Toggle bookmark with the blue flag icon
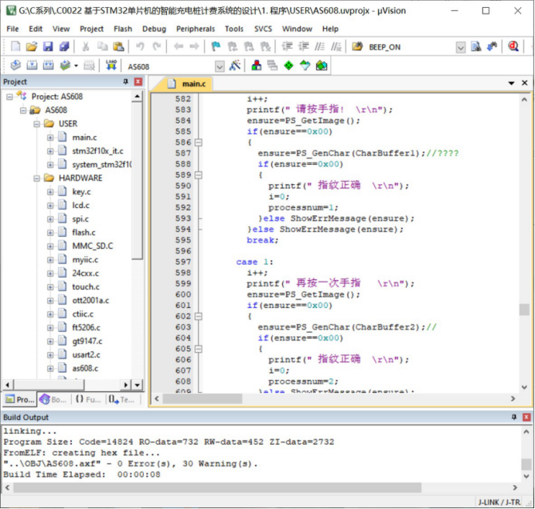Image resolution: width=535 pixels, height=509 pixels. tap(216, 46)
